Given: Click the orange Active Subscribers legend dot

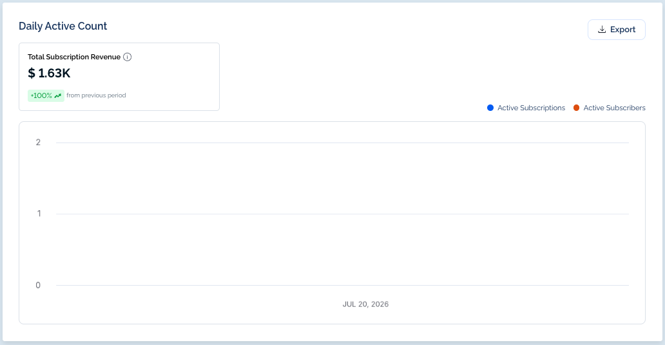Looking at the screenshot, I should (x=576, y=108).
